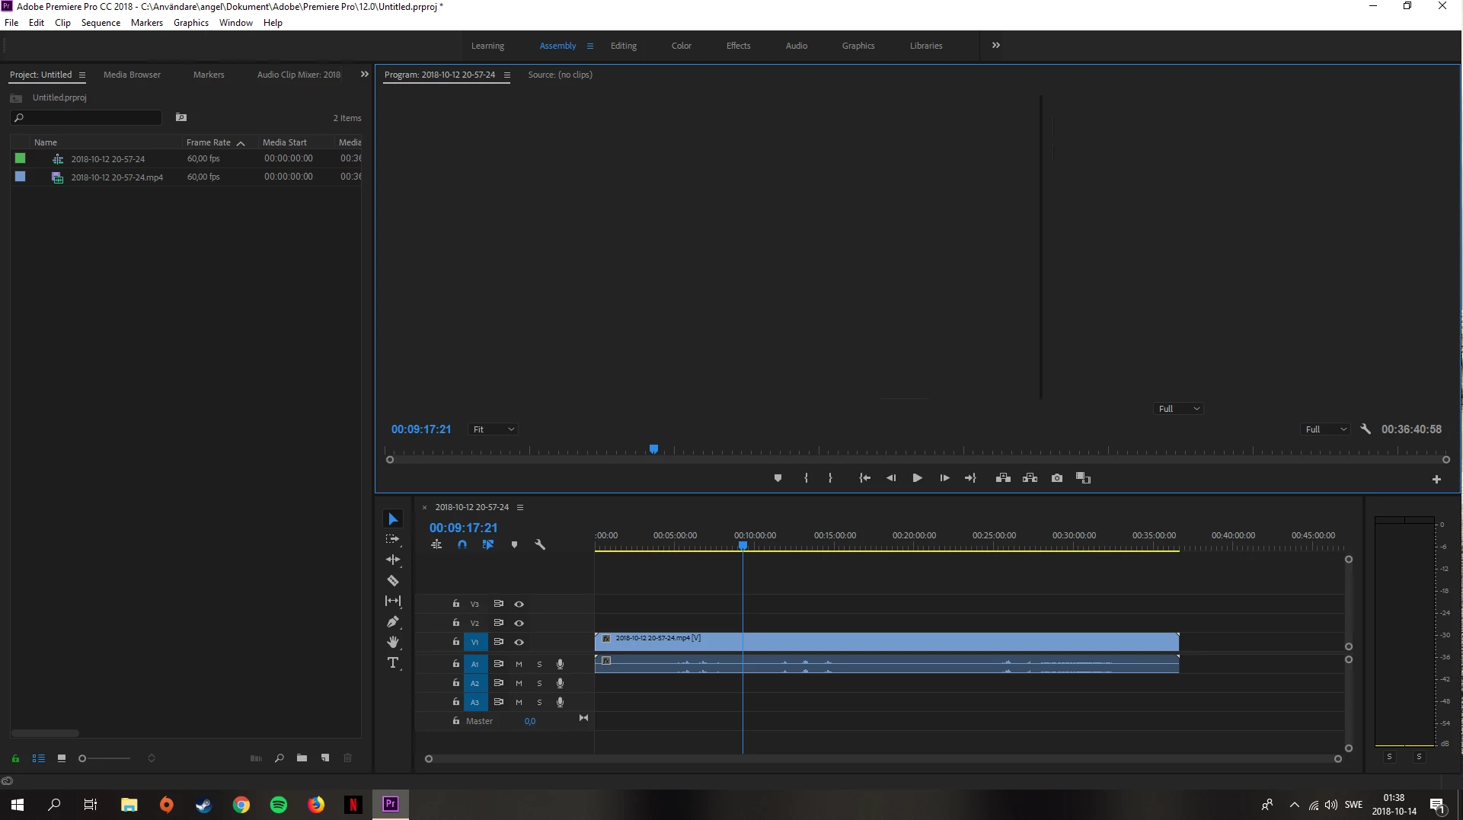Click the Mark In bracket button
Viewport: 1463px width, 820px height.
(x=806, y=478)
